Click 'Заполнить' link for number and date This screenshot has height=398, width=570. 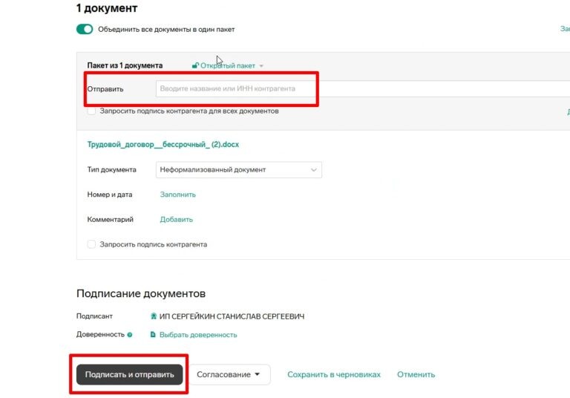[x=178, y=195]
